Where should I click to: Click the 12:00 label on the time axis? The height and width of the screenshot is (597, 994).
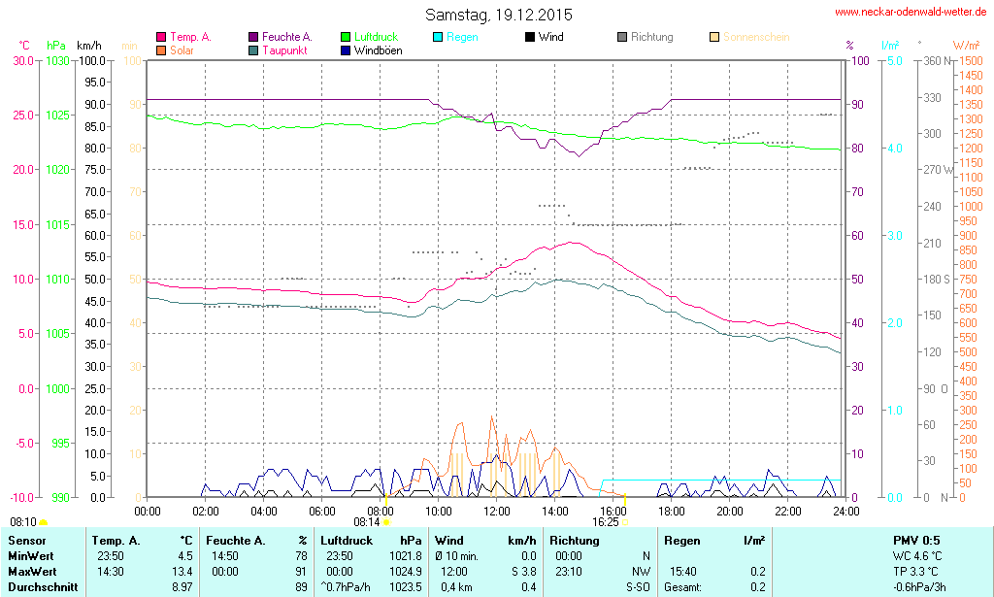click(496, 511)
